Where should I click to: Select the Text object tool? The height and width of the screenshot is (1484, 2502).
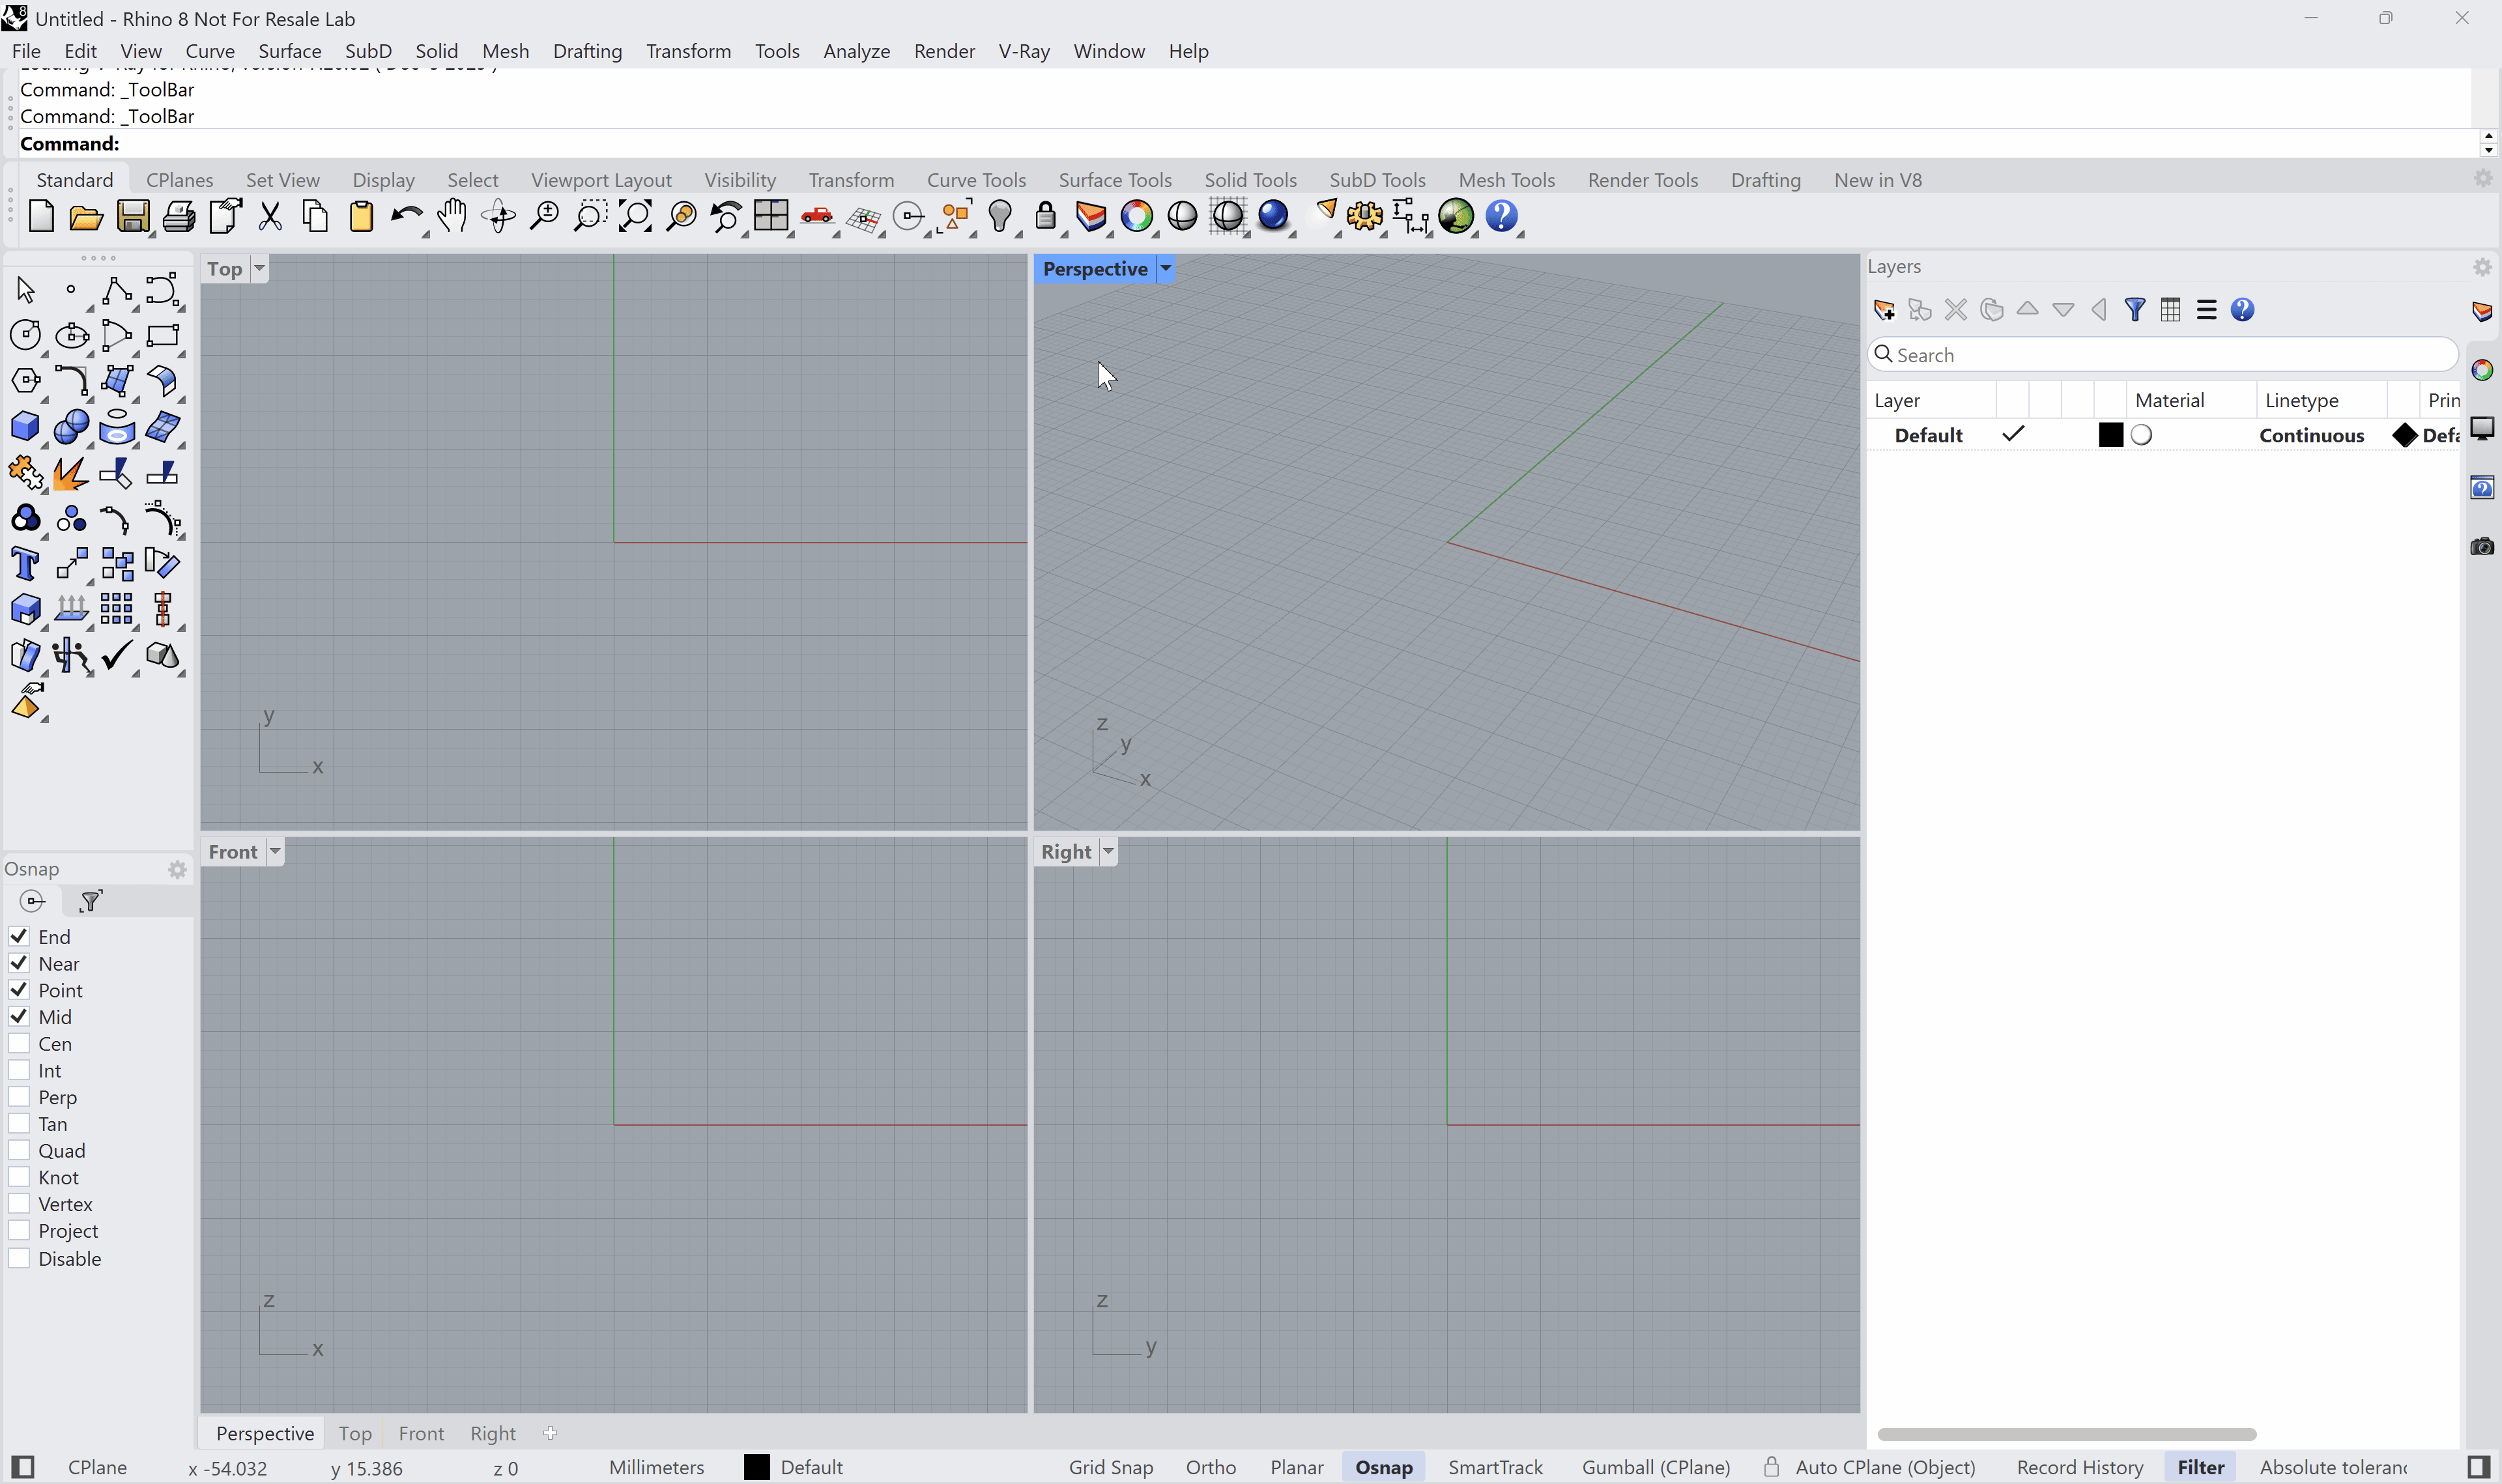25,564
